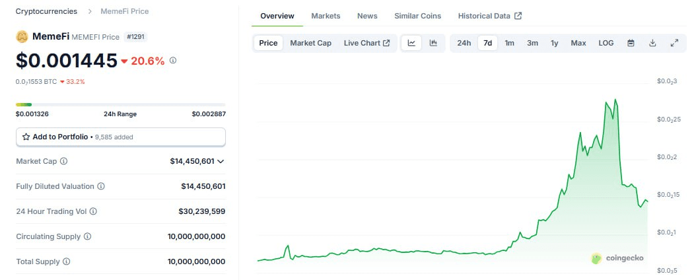Go to Cryptocurrencies breadcrumb link
This screenshot has width=696, height=280.
point(46,11)
